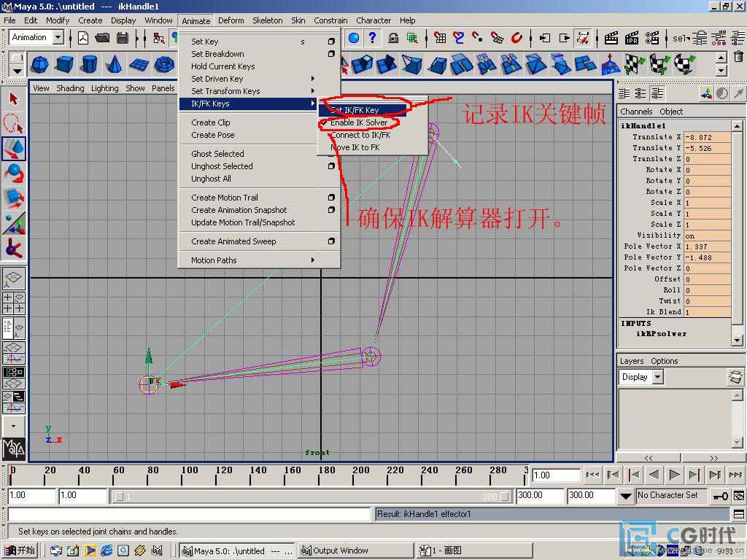Open the Skeleton menu
Viewport: 747px width, 560px height.
[267, 20]
